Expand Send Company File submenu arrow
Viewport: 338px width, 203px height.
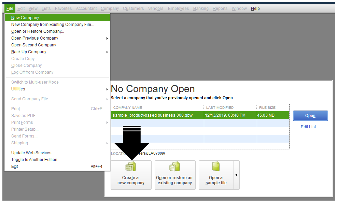107,99
